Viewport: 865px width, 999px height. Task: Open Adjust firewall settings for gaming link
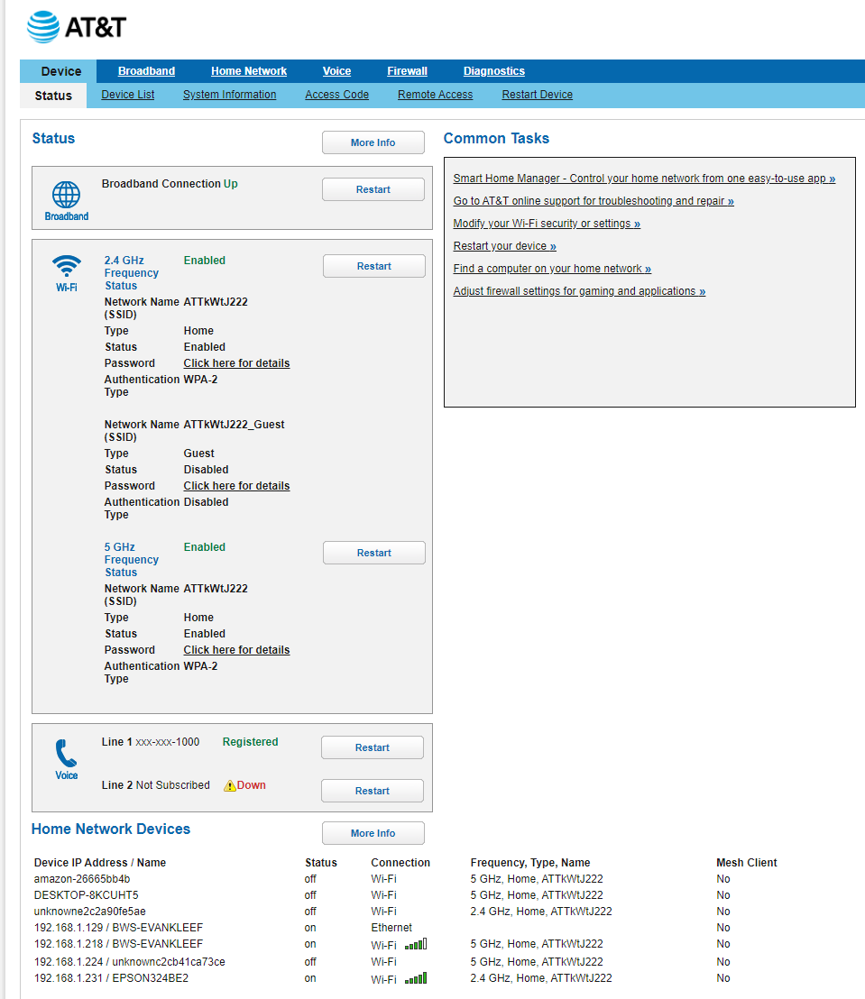579,291
